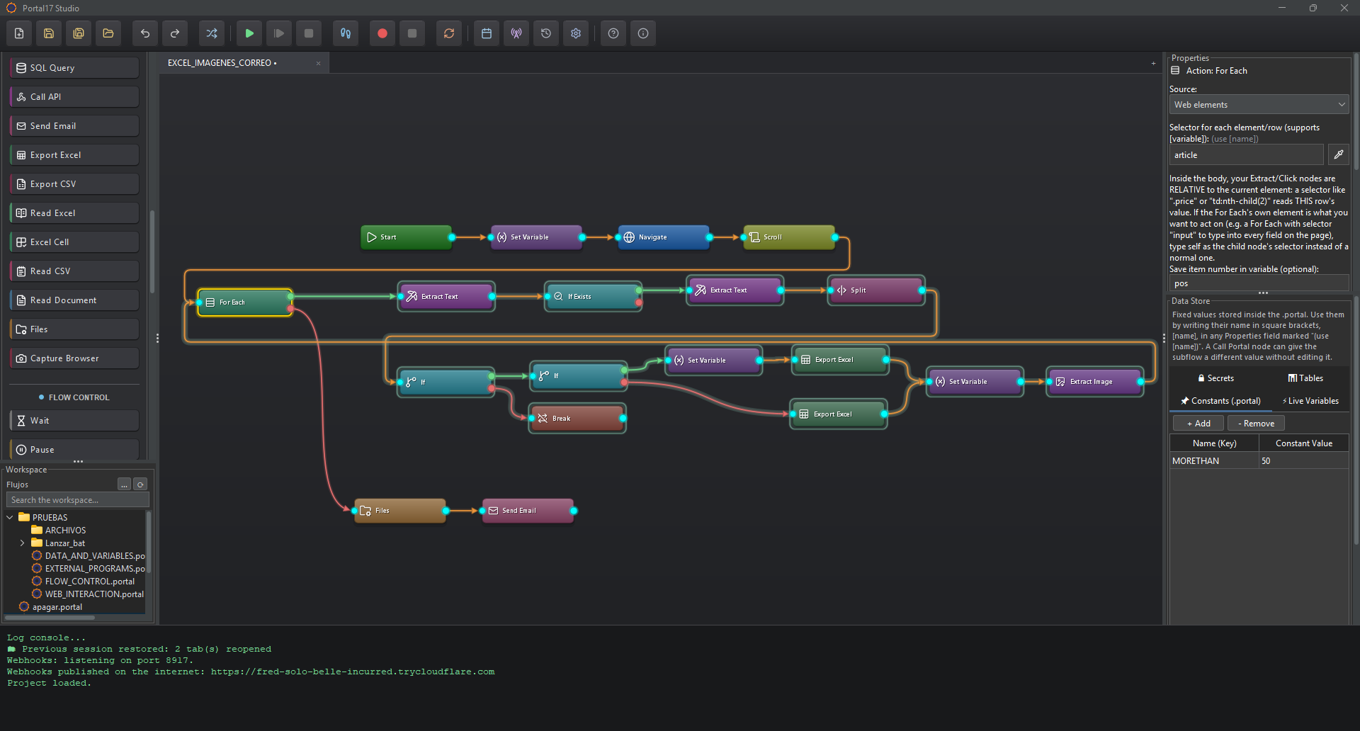Click the orange refresh icon
Viewport: 1360px width, 731px height.
(x=449, y=33)
